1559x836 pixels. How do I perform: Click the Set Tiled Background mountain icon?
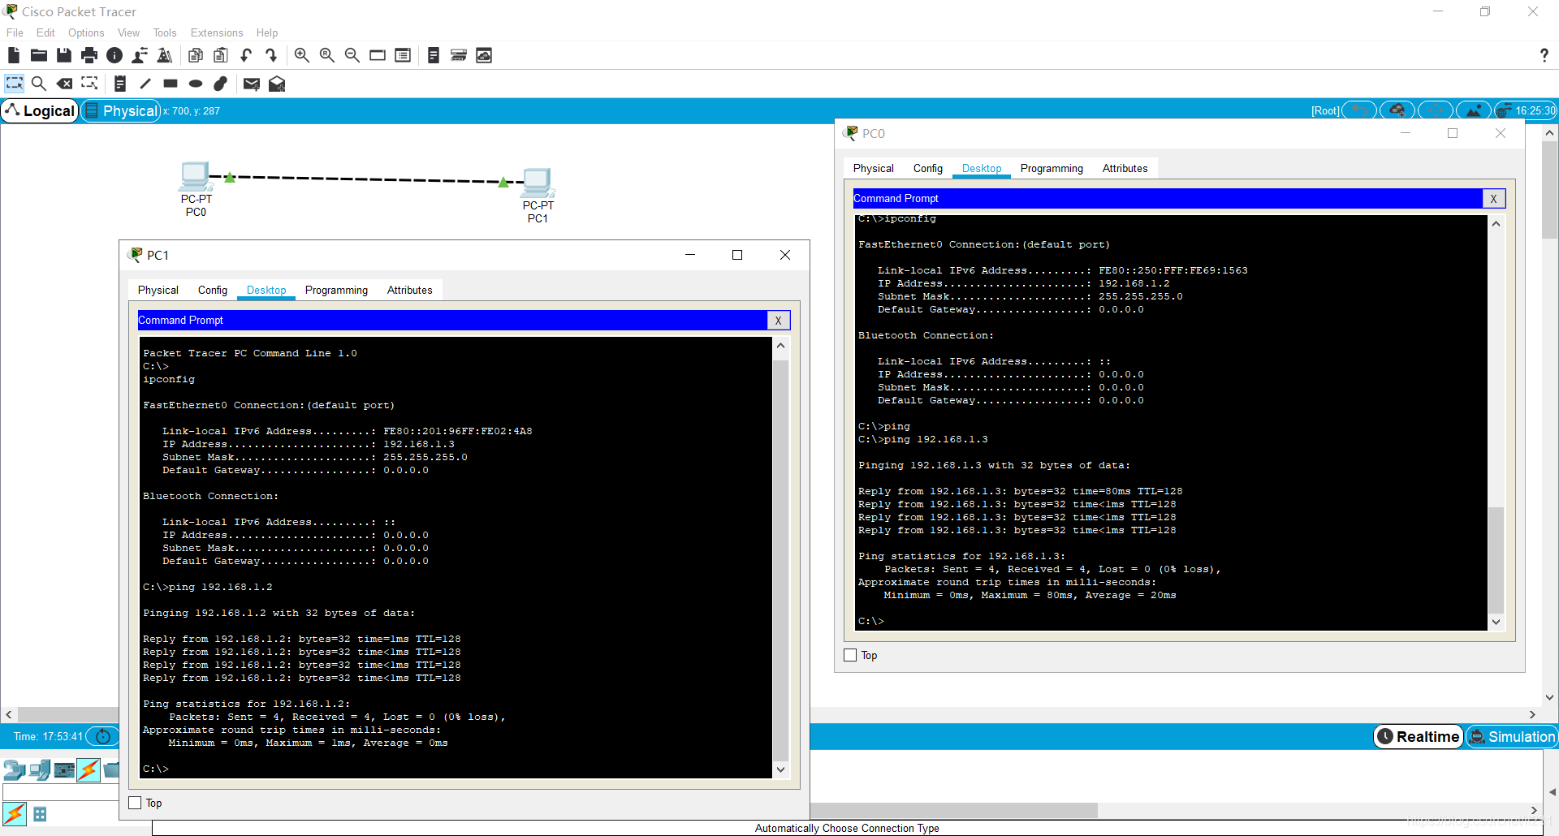[1474, 110]
